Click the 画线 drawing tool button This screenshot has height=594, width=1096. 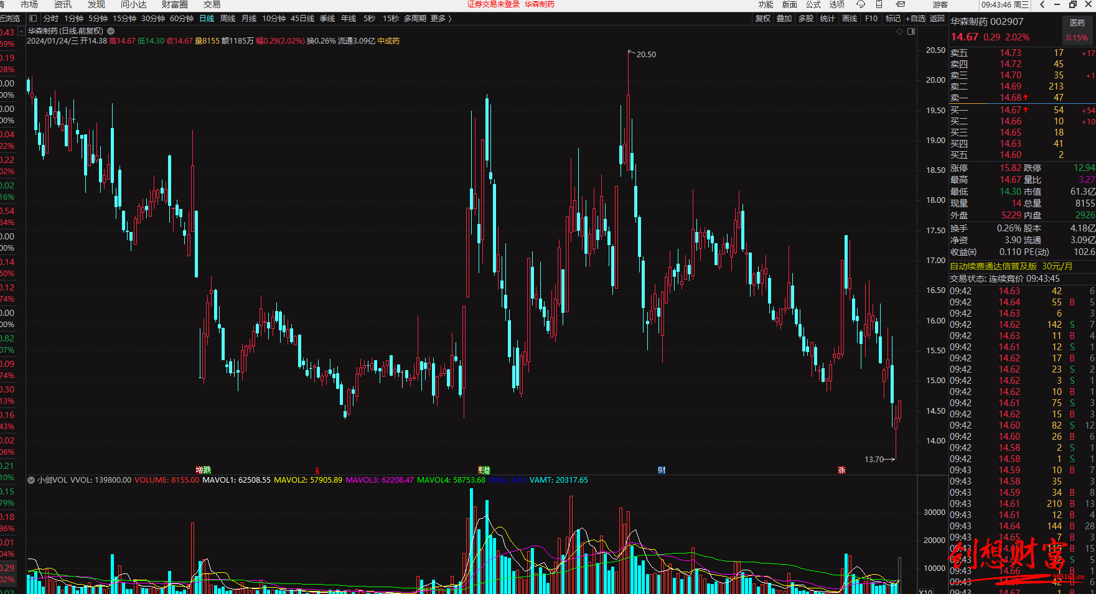(850, 19)
